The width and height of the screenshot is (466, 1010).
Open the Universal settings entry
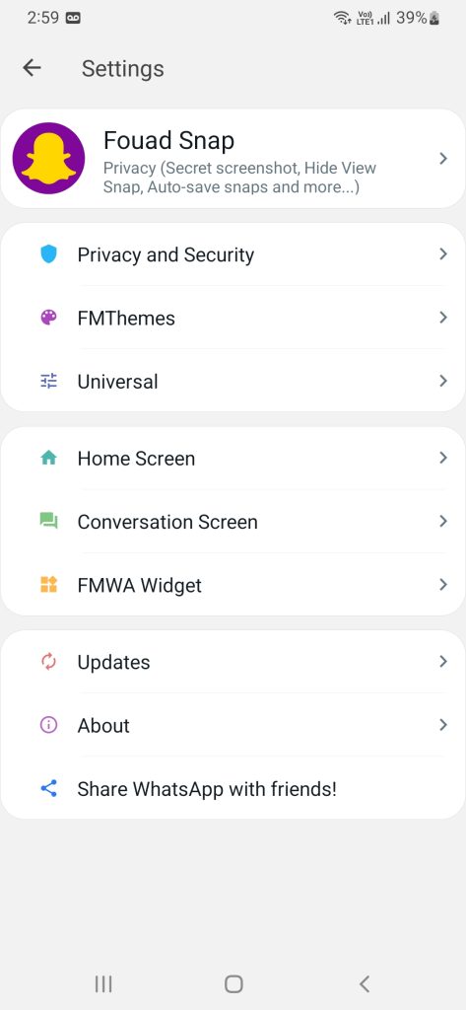pyautogui.click(x=233, y=382)
